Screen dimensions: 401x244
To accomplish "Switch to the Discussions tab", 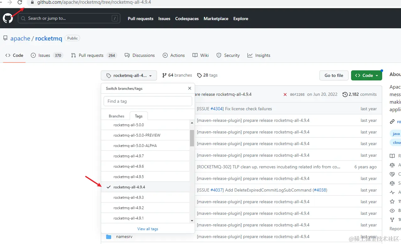I will [x=140, y=55].
